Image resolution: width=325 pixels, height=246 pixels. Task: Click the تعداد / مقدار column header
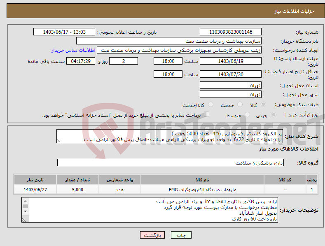[77, 180]
